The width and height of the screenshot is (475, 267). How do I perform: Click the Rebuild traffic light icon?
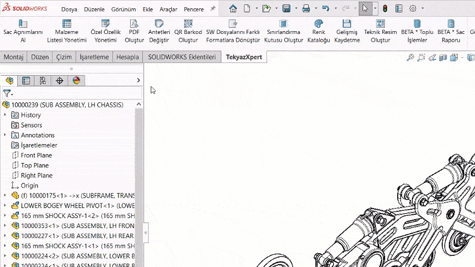385,8
